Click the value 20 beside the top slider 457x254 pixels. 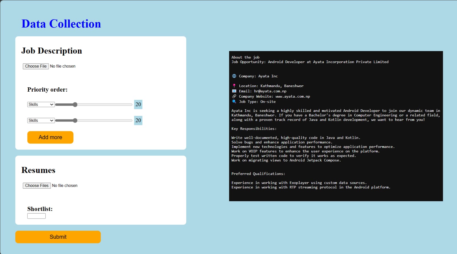(x=138, y=104)
